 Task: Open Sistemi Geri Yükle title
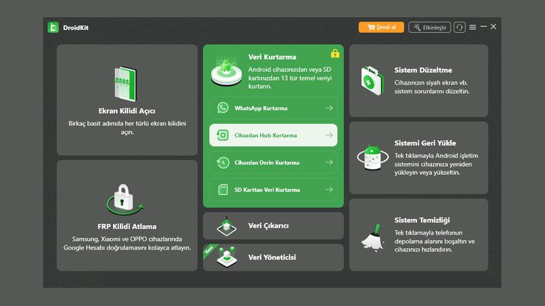point(425,143)
